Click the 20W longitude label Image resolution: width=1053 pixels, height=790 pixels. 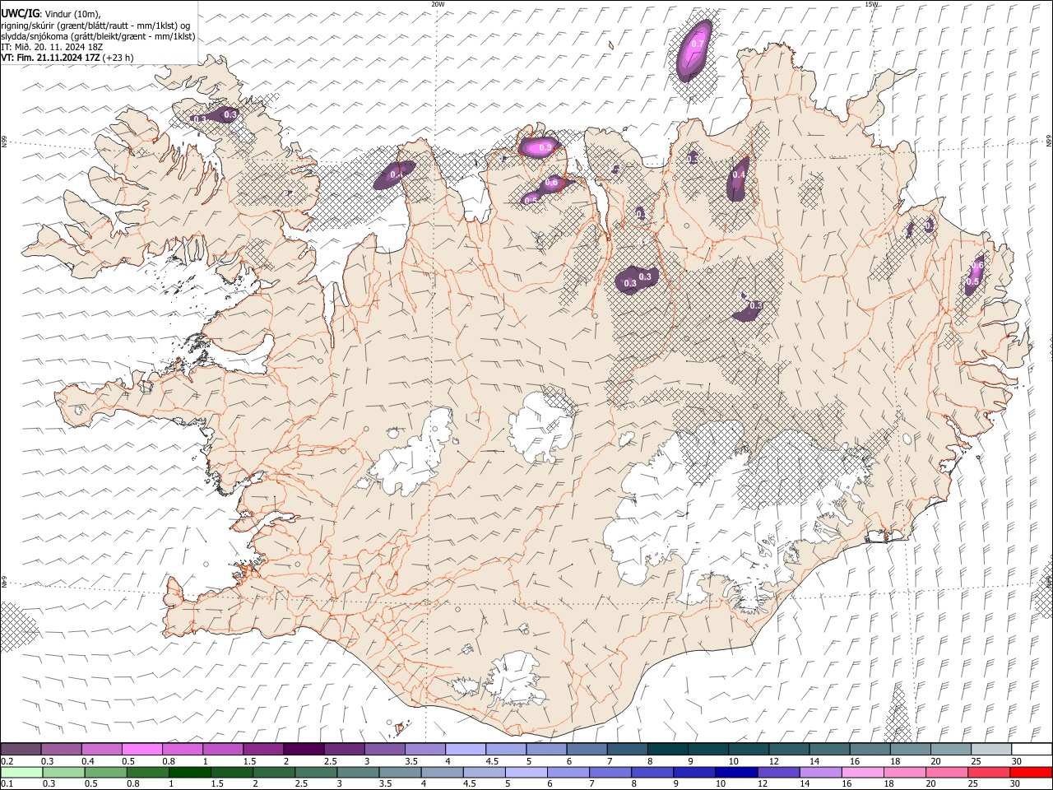click(x=438, y=4)
